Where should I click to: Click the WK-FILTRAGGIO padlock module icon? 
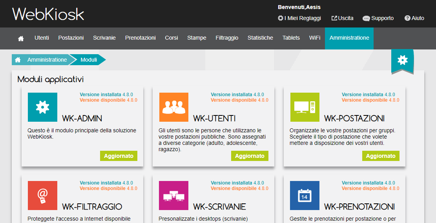click(x=42, y=196)
